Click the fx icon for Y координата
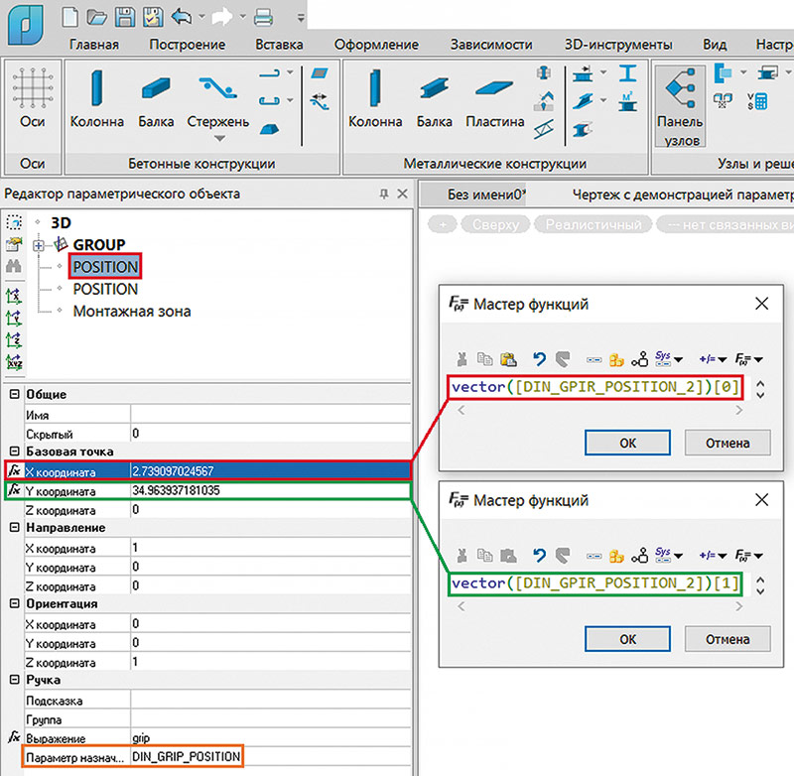 (14, 490)
